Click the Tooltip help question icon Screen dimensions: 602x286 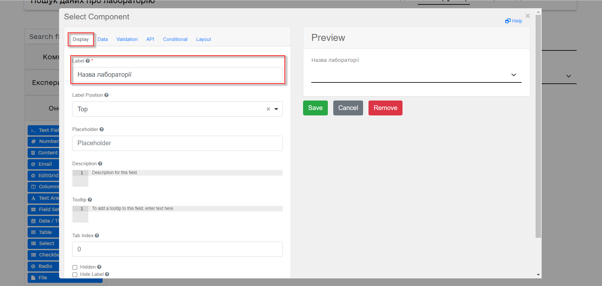(90, 200)
